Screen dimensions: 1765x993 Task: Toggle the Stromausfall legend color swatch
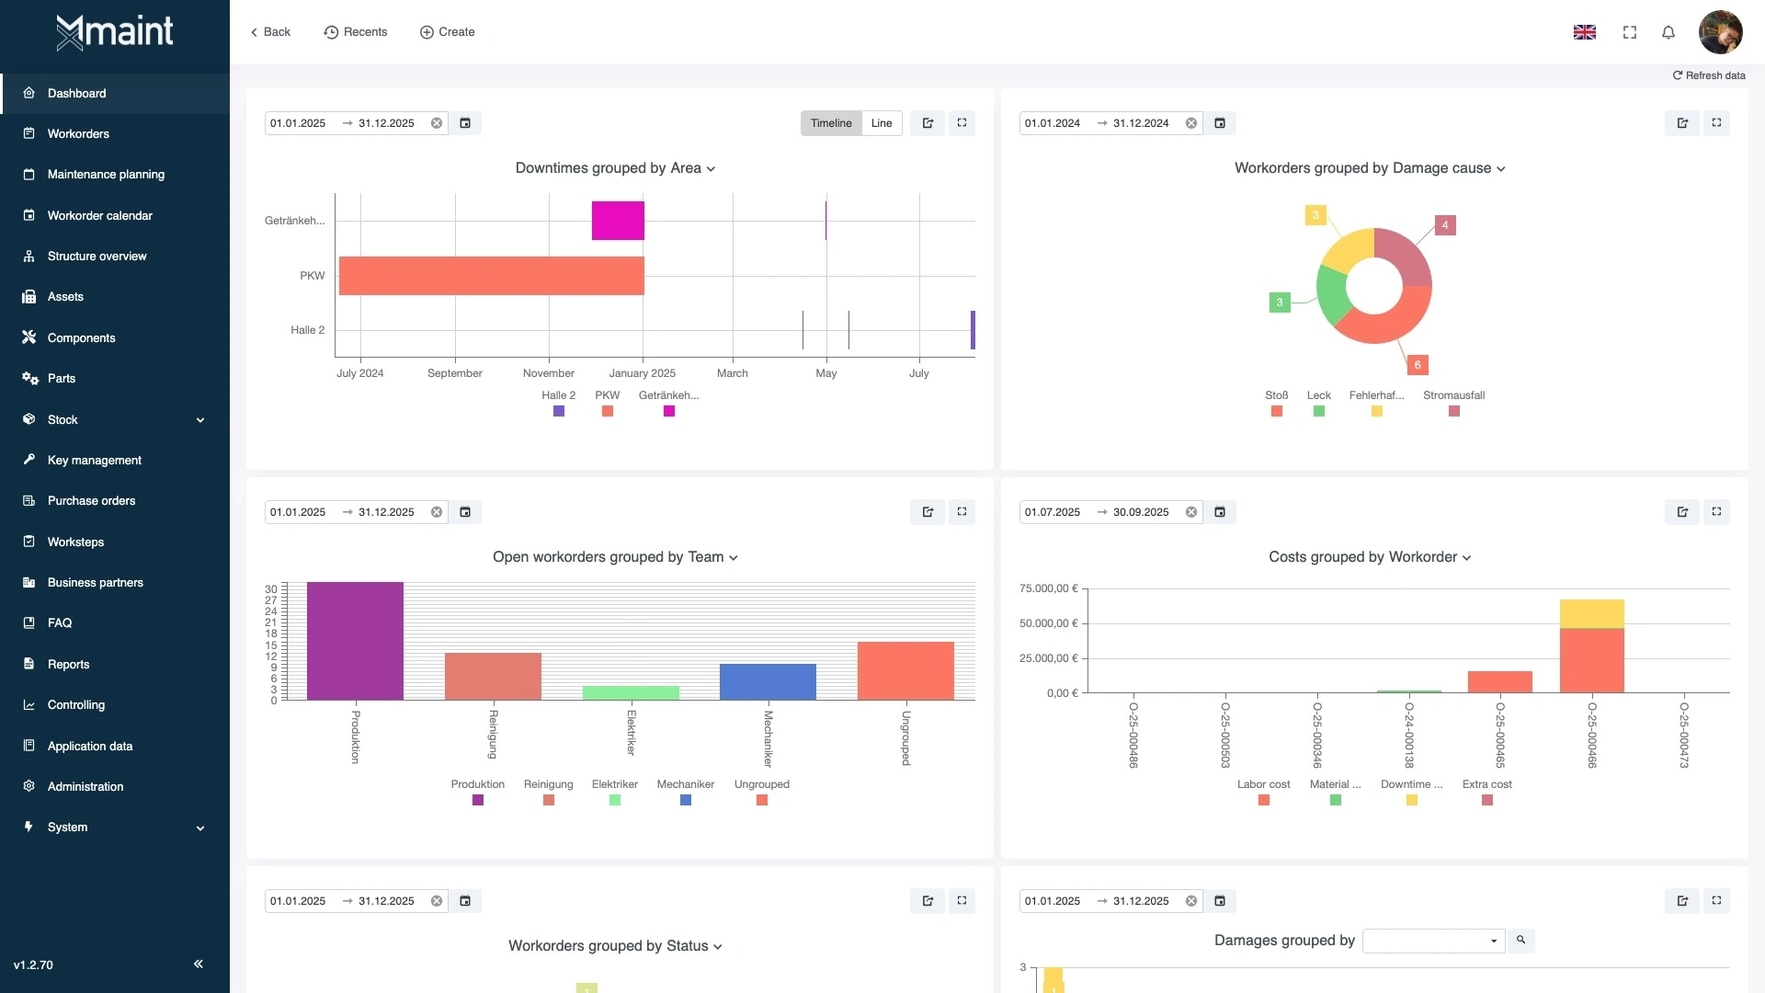click(x=1454, y=411)
